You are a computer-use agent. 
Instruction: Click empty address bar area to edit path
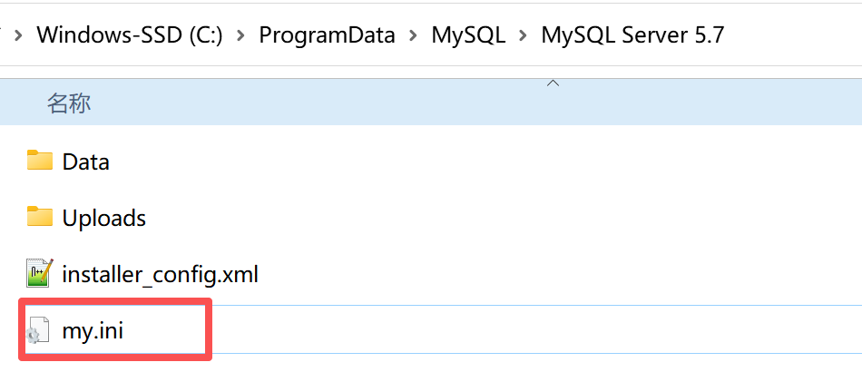coord(798,36)
